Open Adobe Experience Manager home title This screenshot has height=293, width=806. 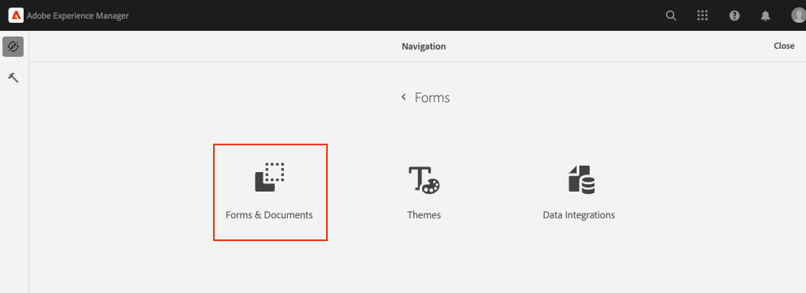click(77, 15)
